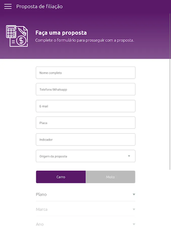Click the Origem da proposta arrow

coord(129,156)
